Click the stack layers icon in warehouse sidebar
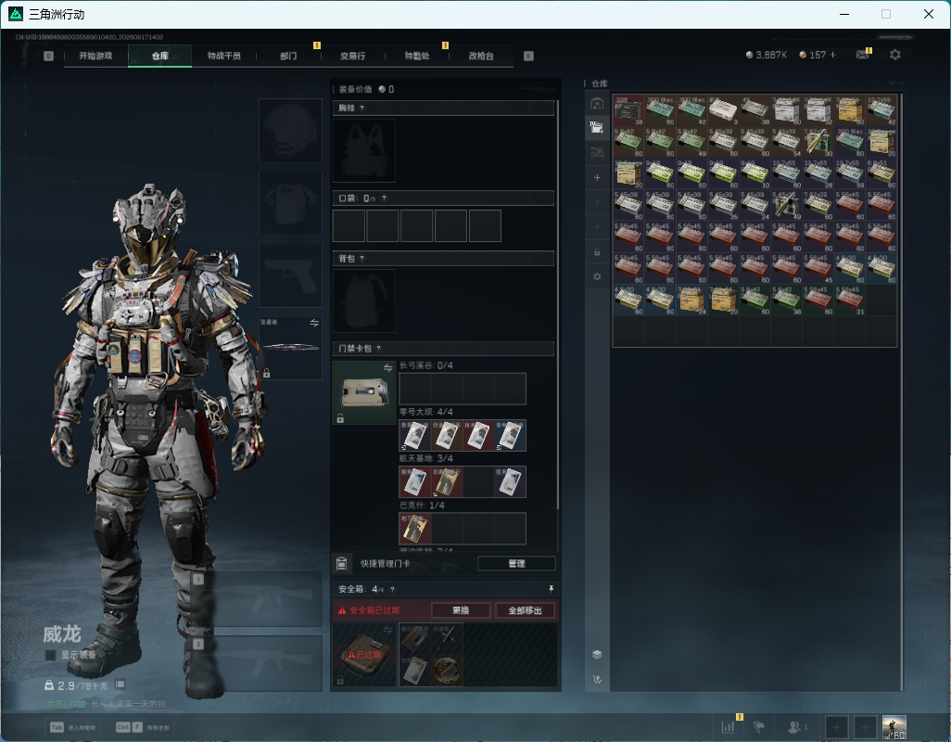This screenshot has width=951, height=742. coord(597,654)
